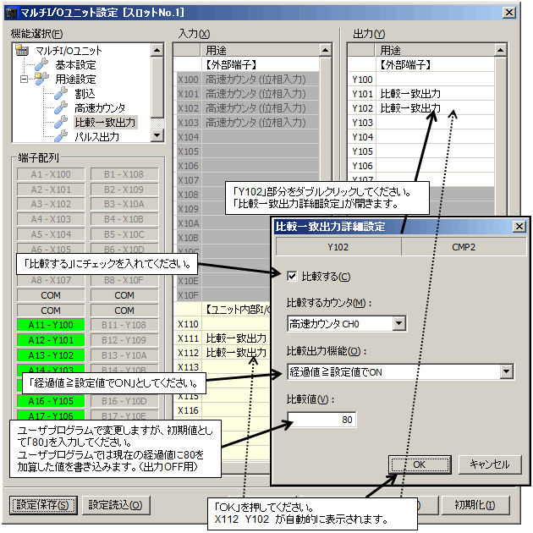Click the 比較値 input field
Viewport: 533px width, 533px height.
click(321, 420)
